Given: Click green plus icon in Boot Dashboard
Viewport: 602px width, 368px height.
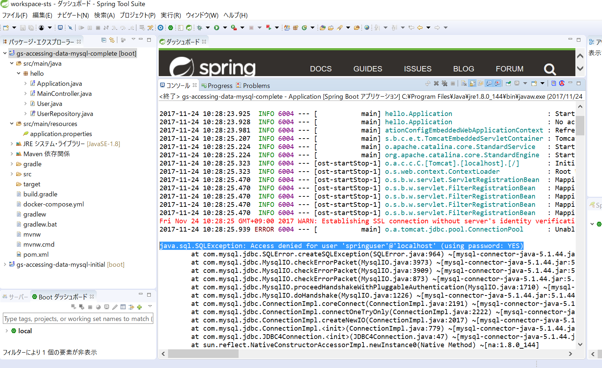Looking at the screenshot, I should point(140,307).
